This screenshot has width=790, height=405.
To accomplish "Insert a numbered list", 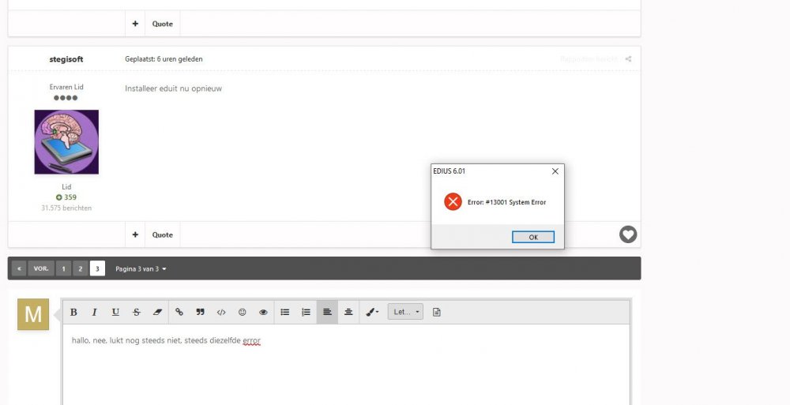I will click(306, 313).
